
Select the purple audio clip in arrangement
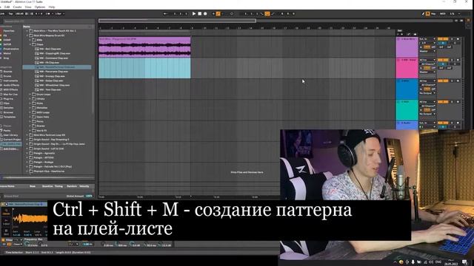coord(144,47)
